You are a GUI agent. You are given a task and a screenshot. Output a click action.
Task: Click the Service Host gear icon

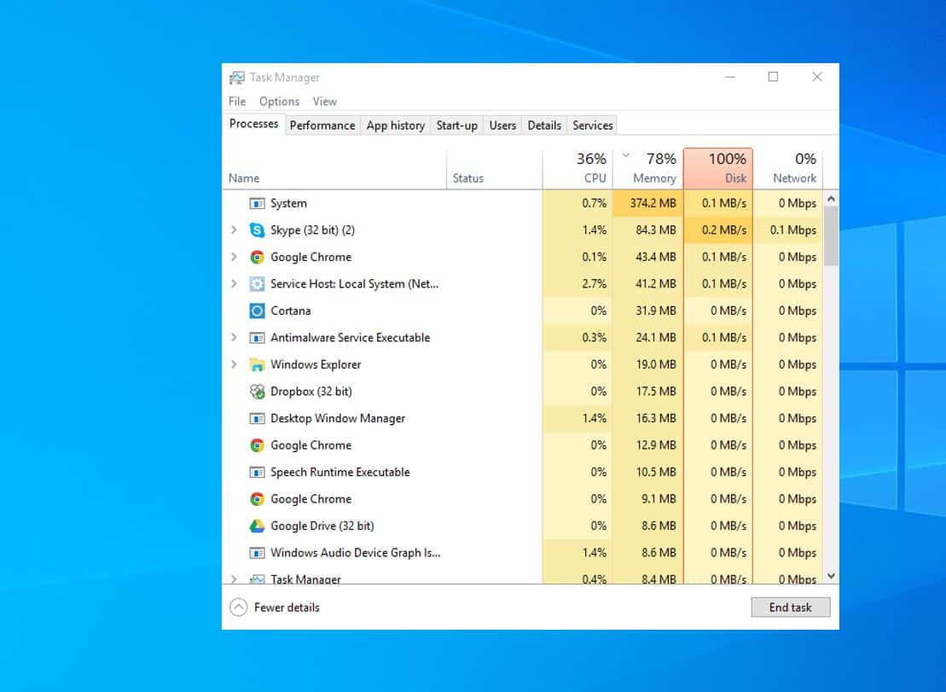coord(257,283)
